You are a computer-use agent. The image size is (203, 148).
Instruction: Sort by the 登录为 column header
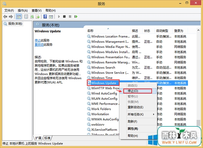[x=180, y=31]
